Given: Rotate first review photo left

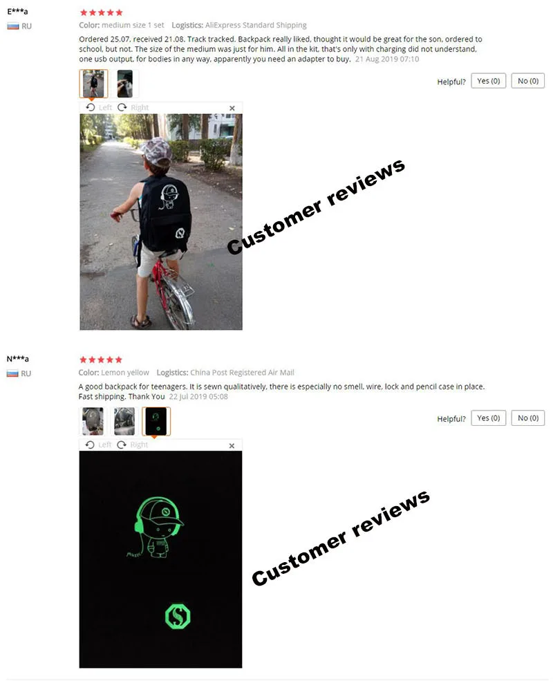Looking at the screenshot, I should coord(98,107).
